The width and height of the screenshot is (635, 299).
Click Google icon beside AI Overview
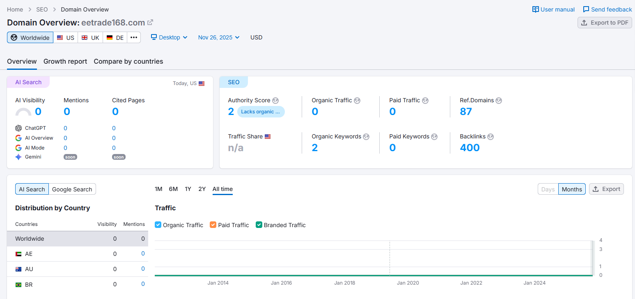click(x=18, y=138)
